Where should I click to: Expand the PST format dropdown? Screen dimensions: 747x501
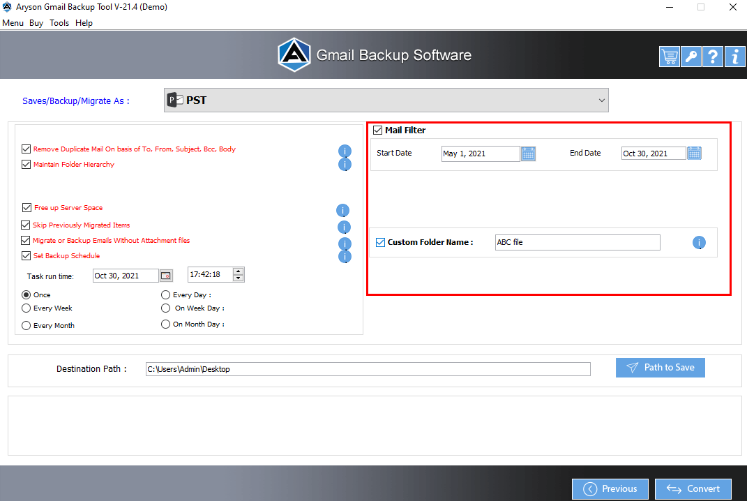coord(601,100)
